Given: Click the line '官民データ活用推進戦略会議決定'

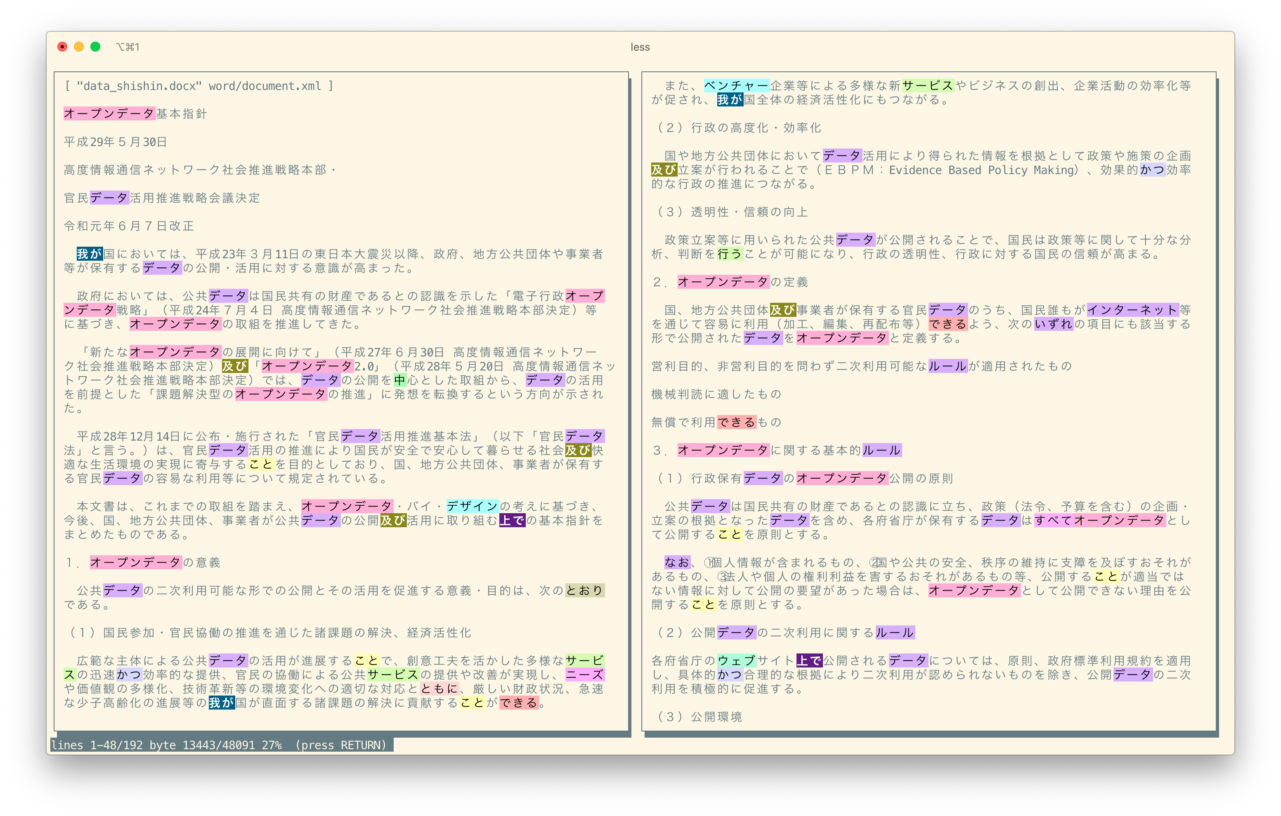Looking at the screenshot, I should [x=162, y=198].
